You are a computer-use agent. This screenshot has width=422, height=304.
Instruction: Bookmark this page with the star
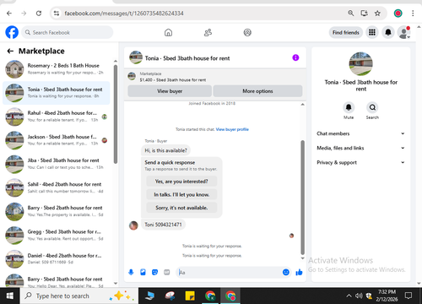[377, 14]
